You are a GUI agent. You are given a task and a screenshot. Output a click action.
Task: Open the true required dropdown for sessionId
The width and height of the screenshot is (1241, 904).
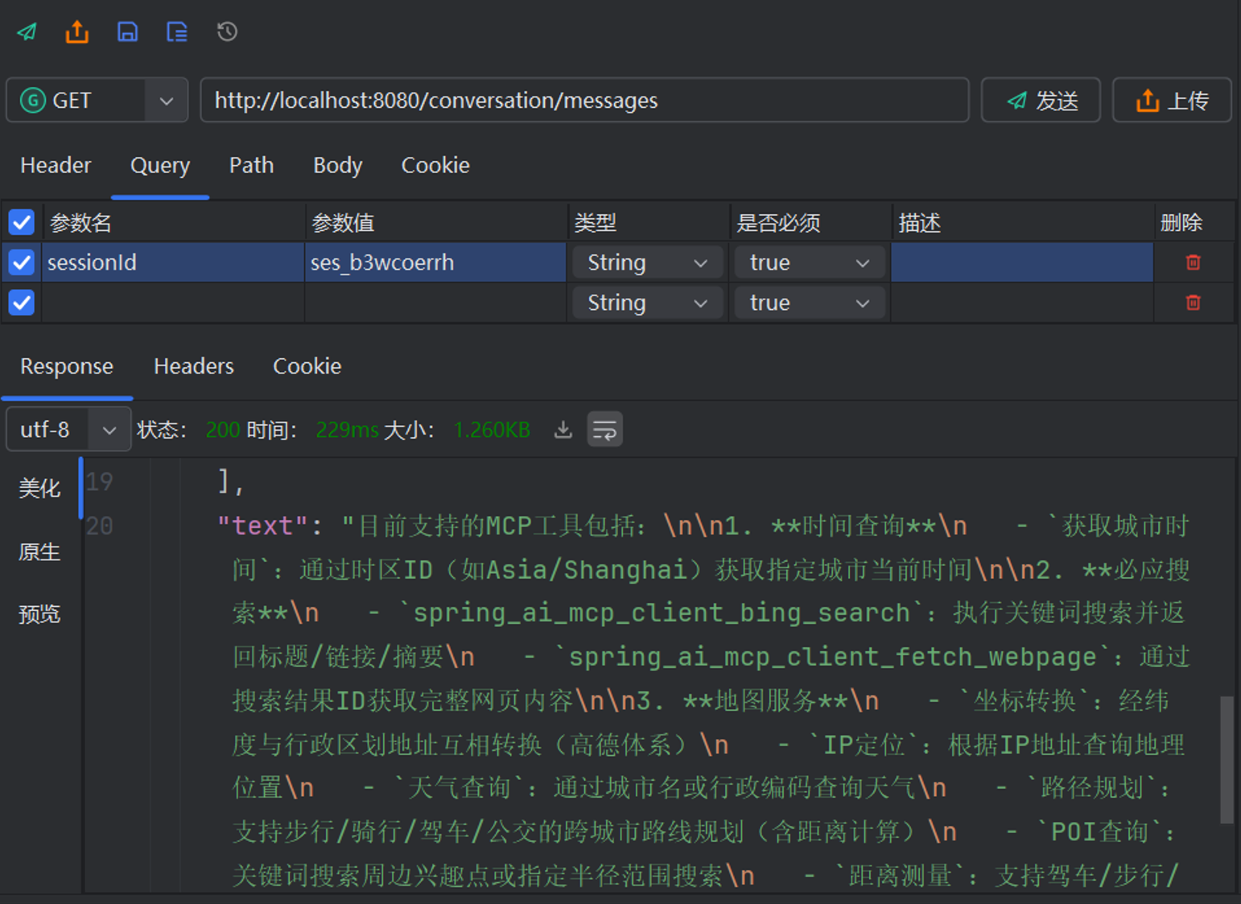coord(810,262)
